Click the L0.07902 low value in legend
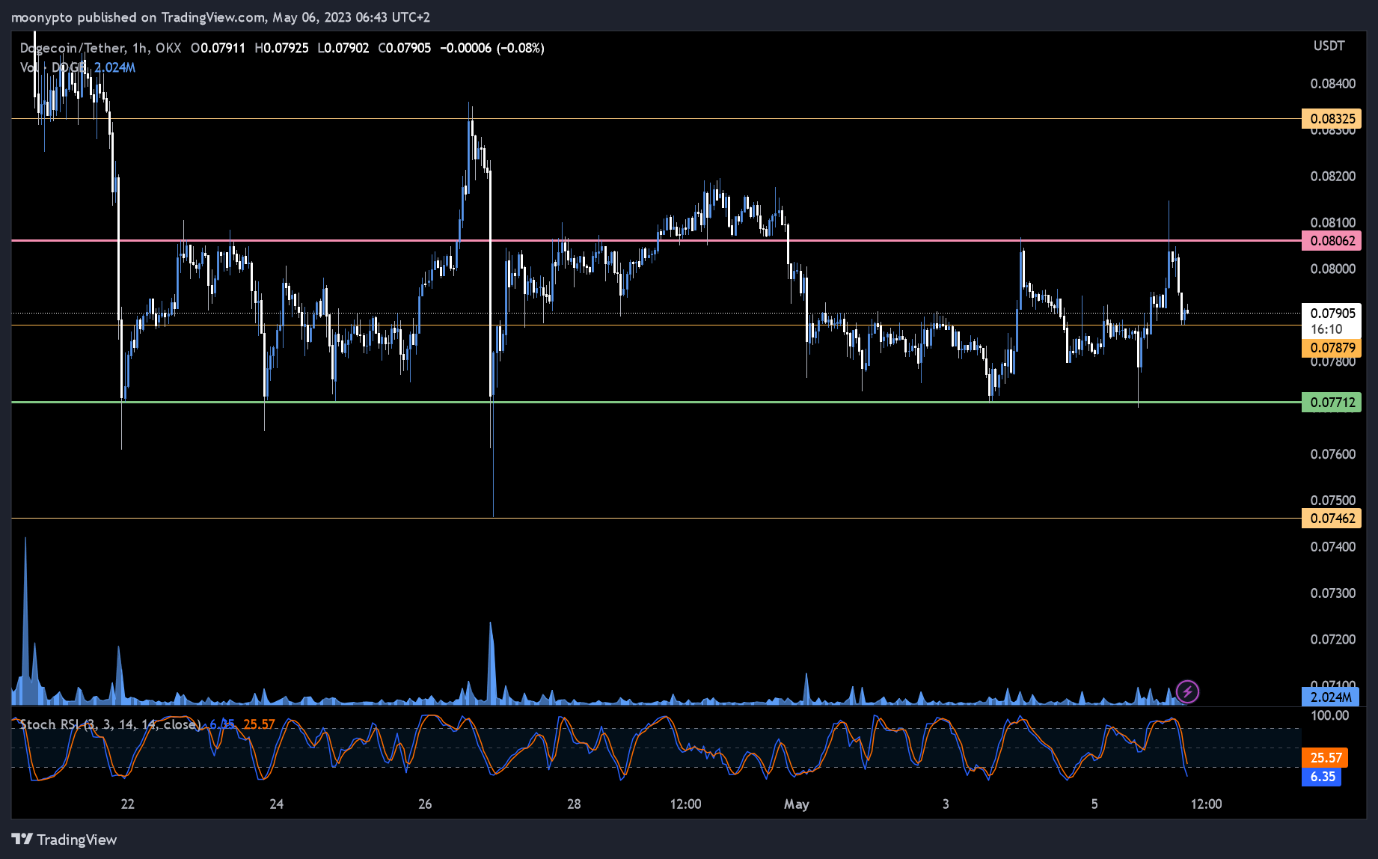Image resolution: width=1378 pixels, height=859 pixels. (343, 48)
